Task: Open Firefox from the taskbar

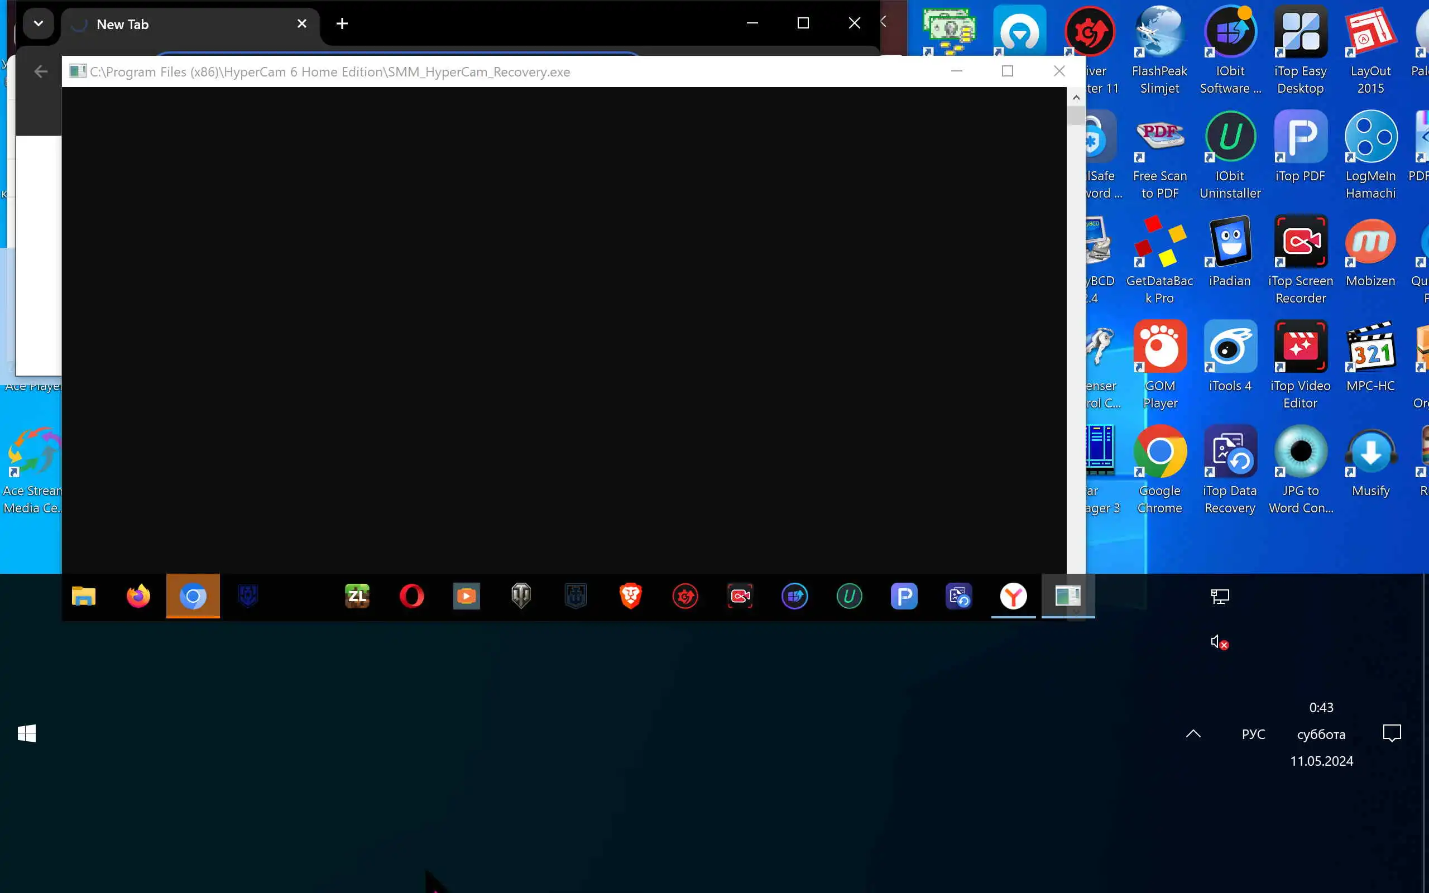Action: [x=138, y=596]
